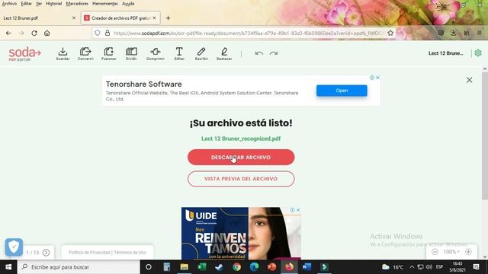This screenshot has width=488, height=274.
Task: Undo the last action in Soda
Action: 259,53
